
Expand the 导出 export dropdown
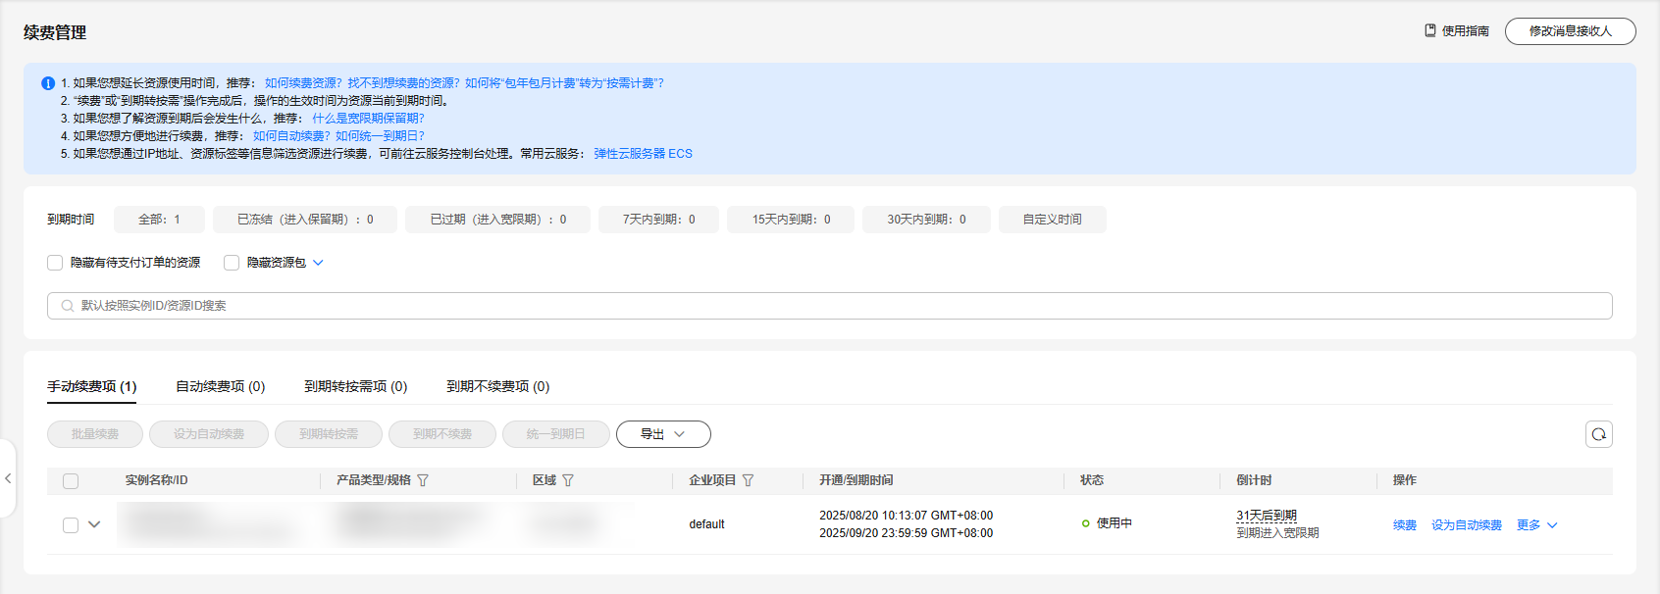click(x=662, y=434)
